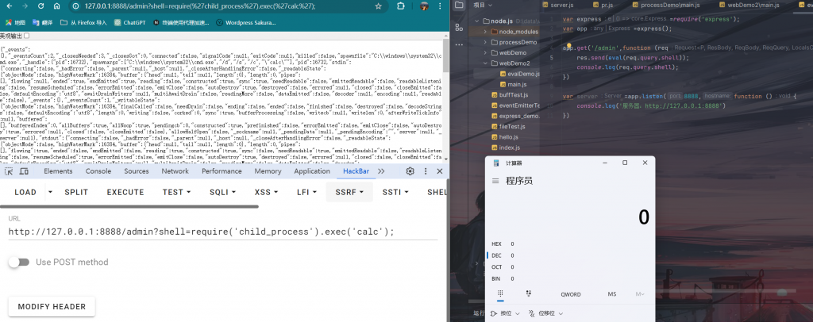813x322 pixels.
Task: Expand the processDemo folder
Action: pyautogui.click(x=485, y=42)
